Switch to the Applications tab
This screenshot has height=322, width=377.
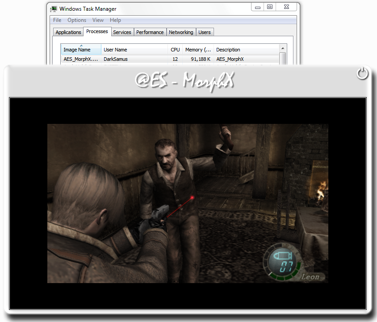click(68, 32)
